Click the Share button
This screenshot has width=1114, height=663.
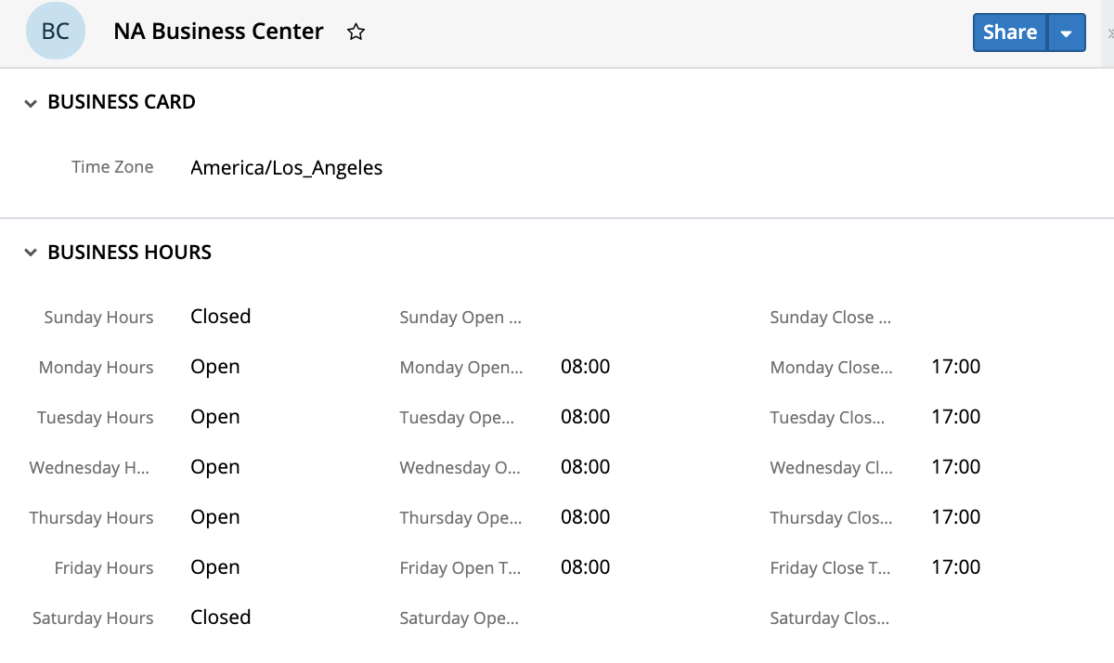click(x=1009, y=32)
